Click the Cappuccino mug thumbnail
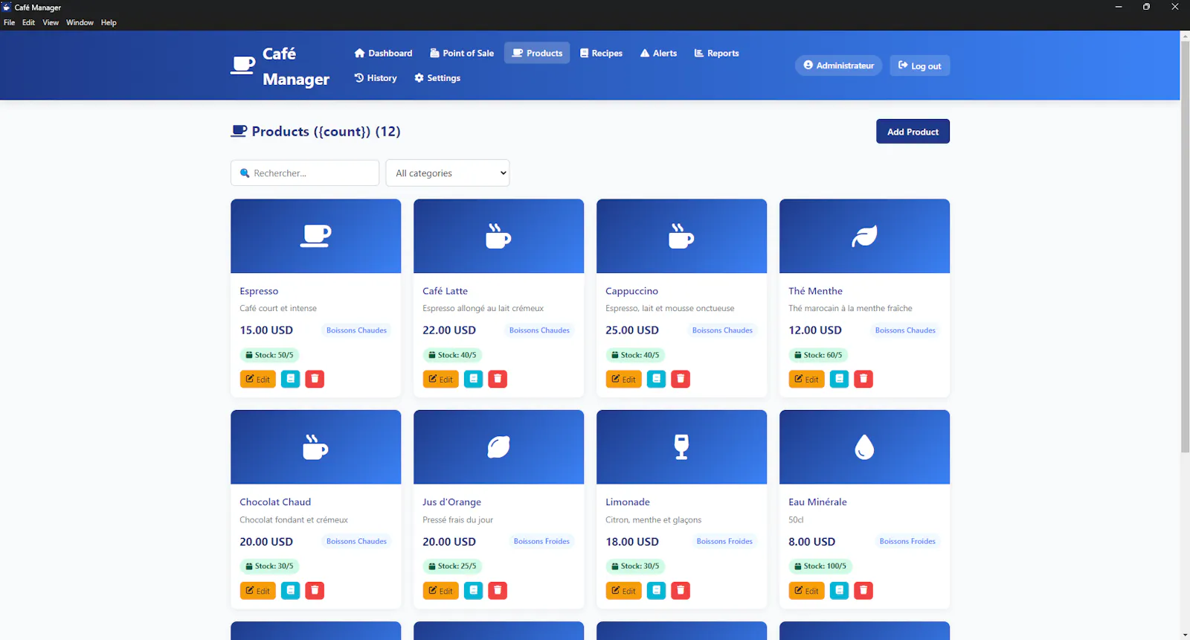Screen dimensions: 1190x640 coord(681,236)
